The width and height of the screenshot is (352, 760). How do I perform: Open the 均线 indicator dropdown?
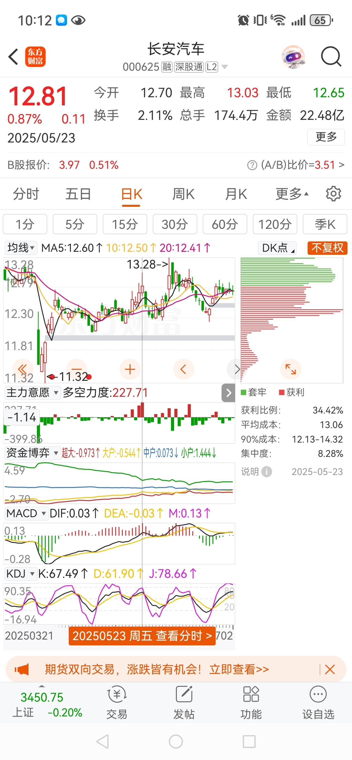click(21, 248)
